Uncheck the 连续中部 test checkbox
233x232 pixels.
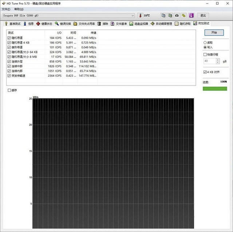9,66
